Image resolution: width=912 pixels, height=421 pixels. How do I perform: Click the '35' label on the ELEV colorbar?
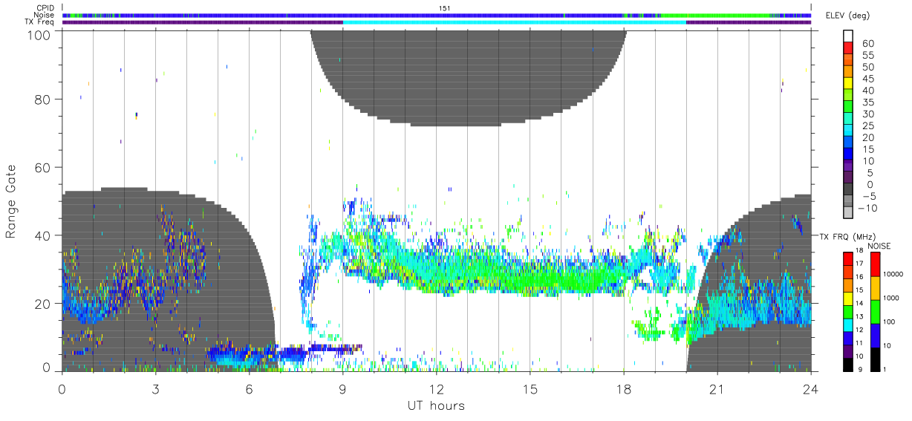868,102
